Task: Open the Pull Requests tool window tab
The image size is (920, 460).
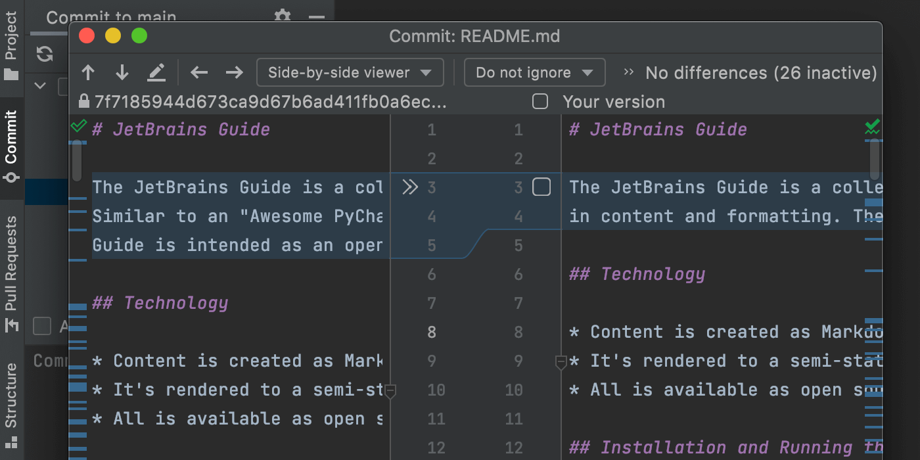Action: [x=11, y=274]
